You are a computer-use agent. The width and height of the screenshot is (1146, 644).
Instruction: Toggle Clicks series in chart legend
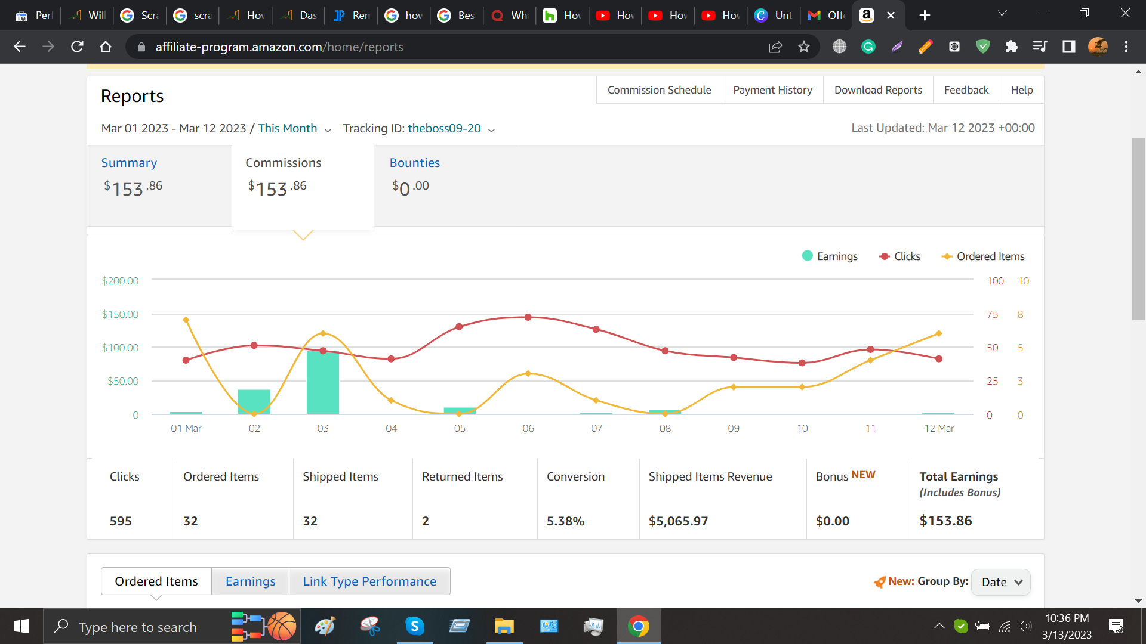click(x=899, y=256)
